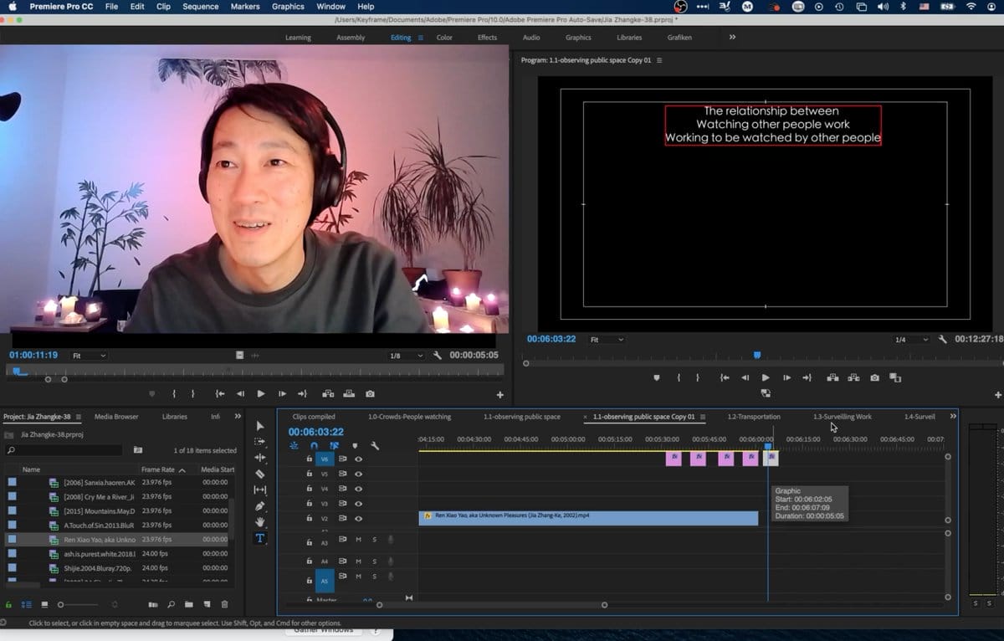Select the Razor tool in the tools panel
The width and height of the screenshot is (1004, 641).
click(259, 474)
